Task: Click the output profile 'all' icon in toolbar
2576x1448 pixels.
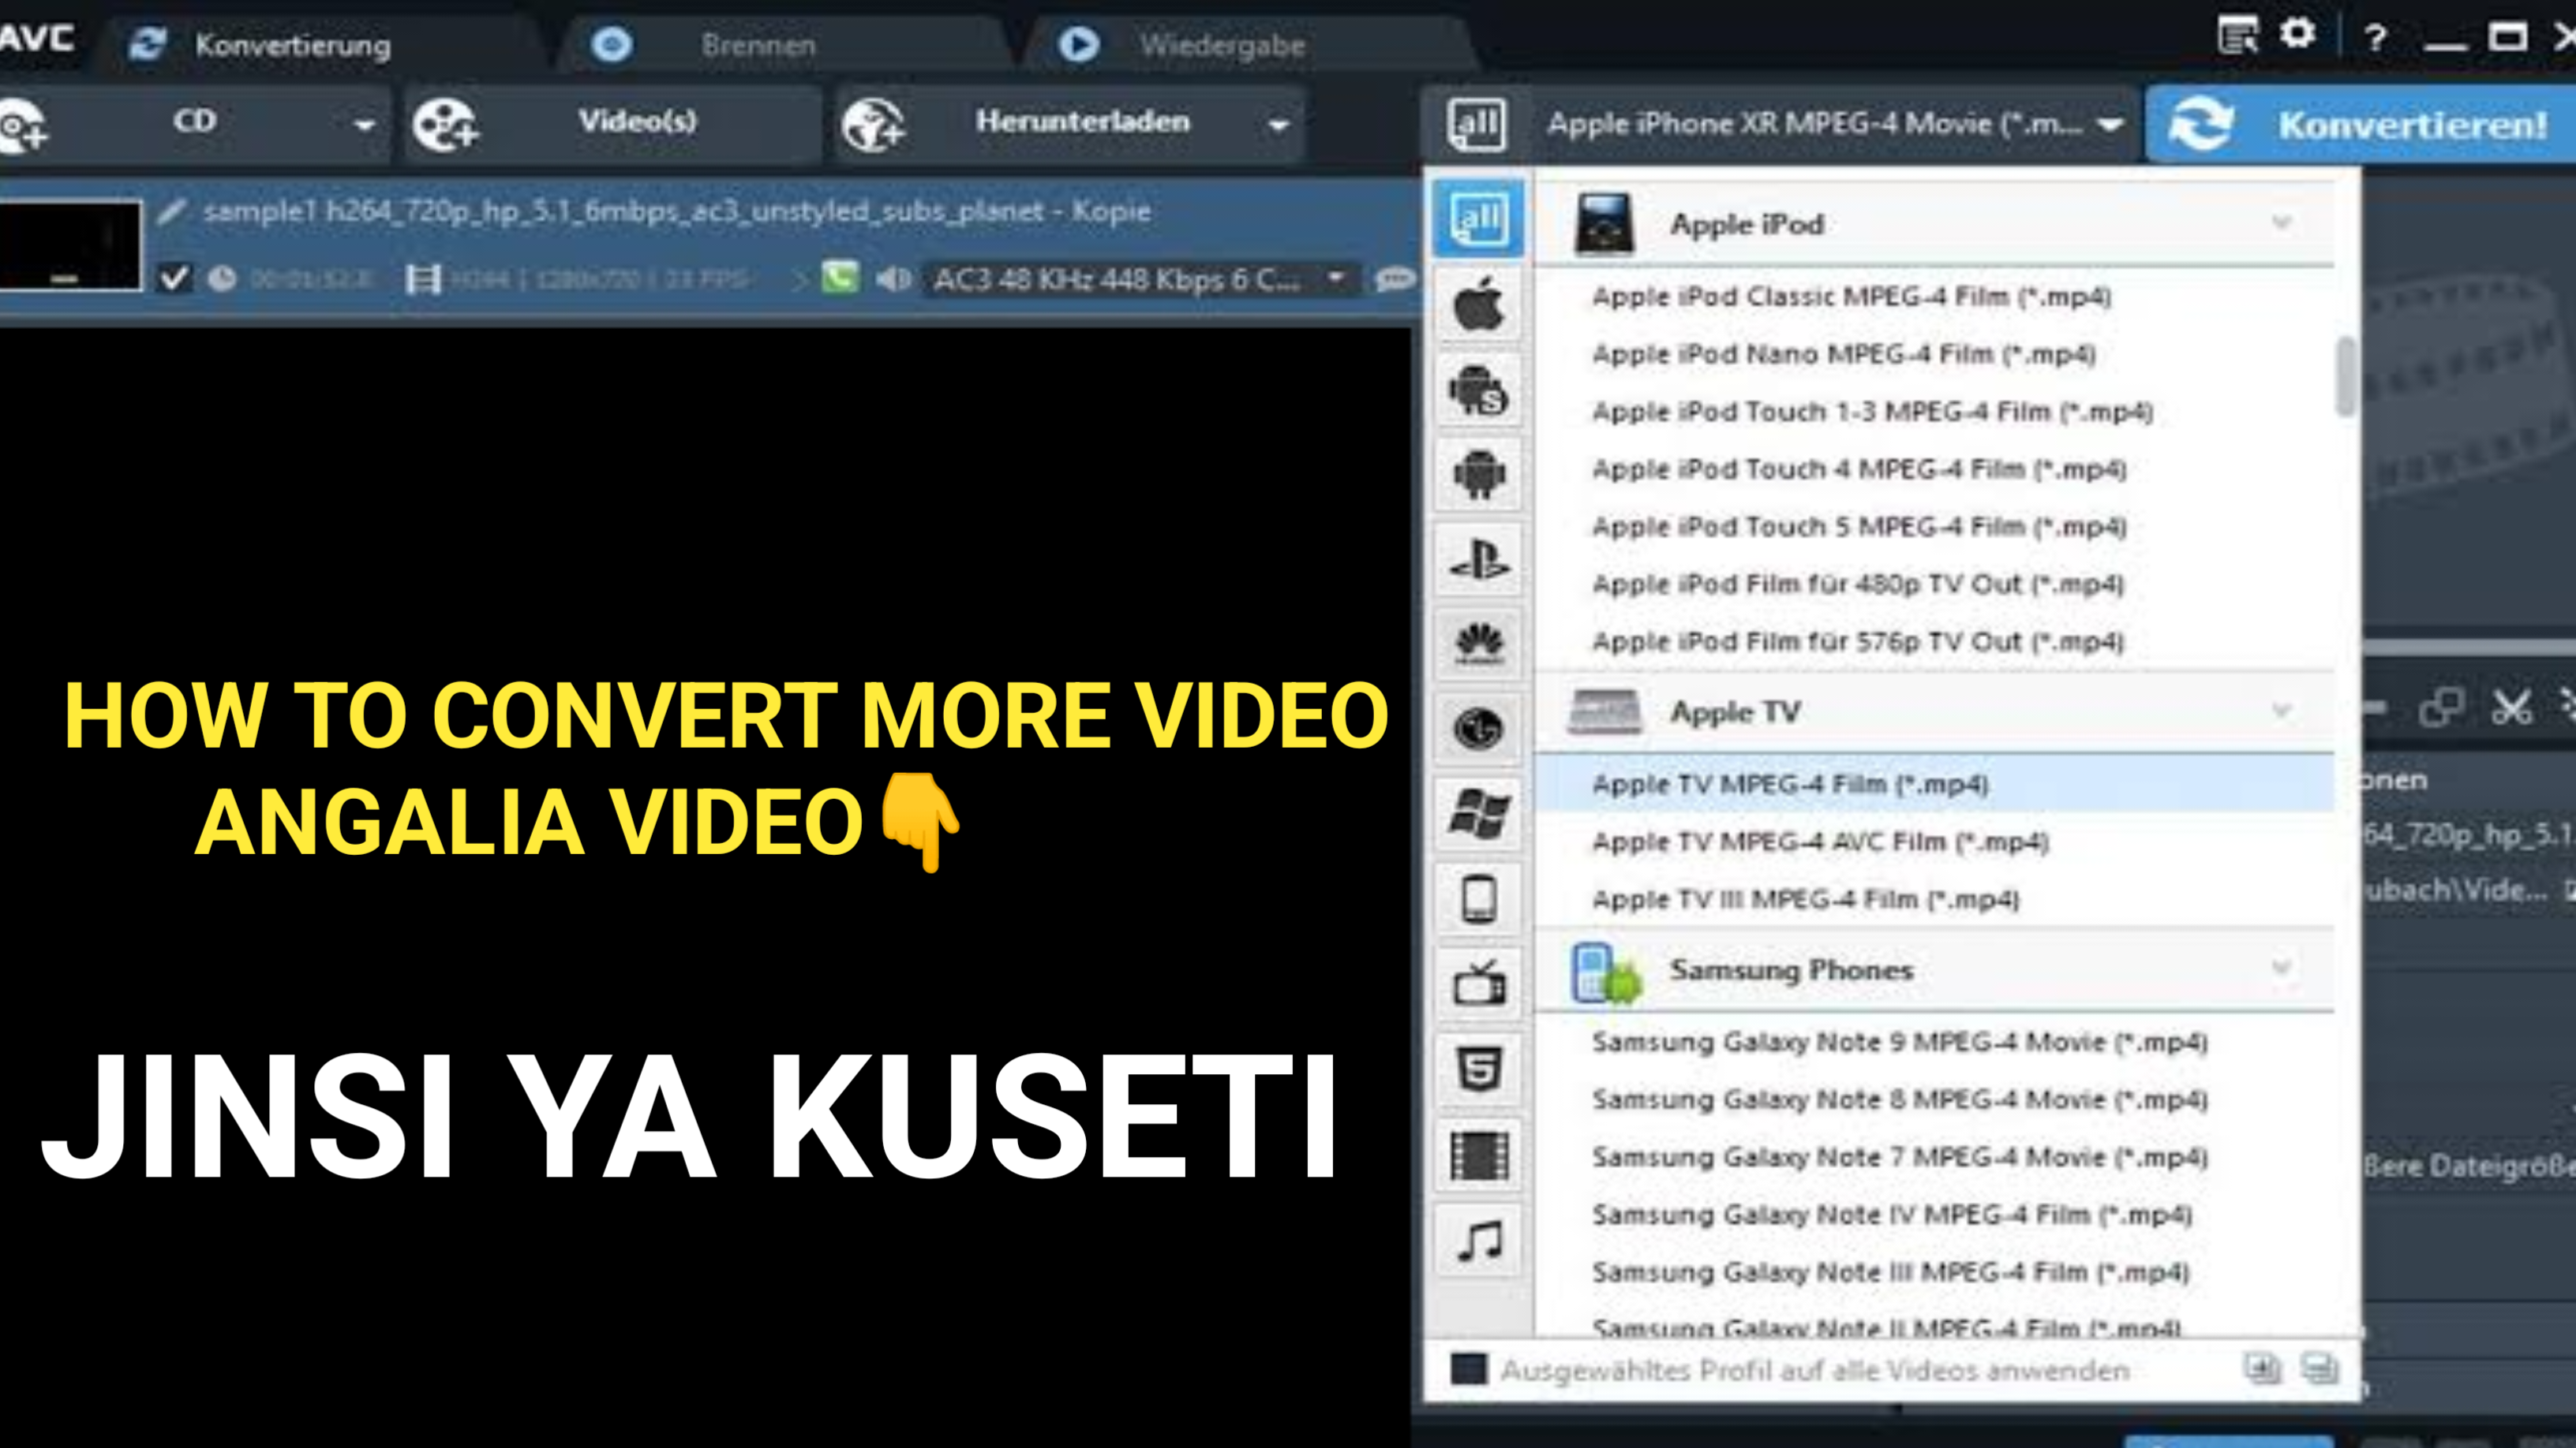Action: (1476, 125)
